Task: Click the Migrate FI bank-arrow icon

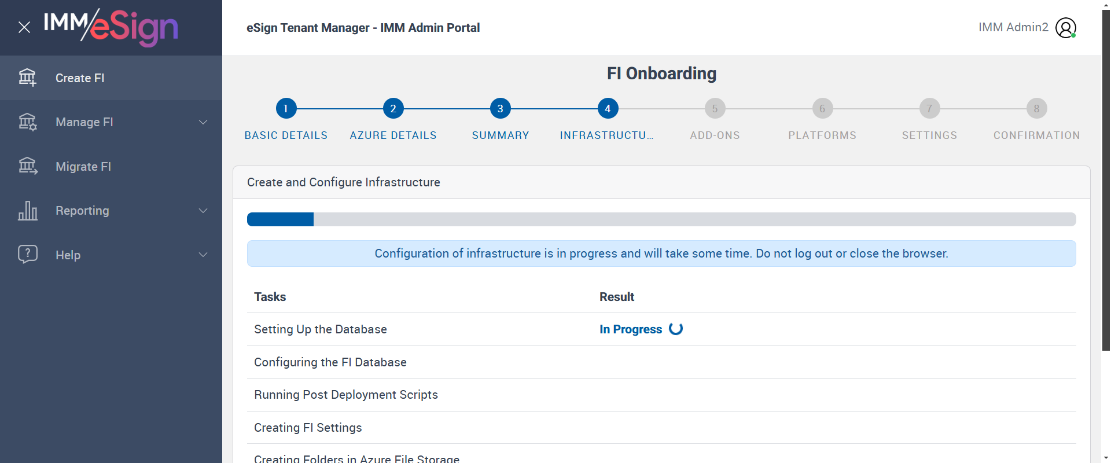Action: [x=27, y=166]
